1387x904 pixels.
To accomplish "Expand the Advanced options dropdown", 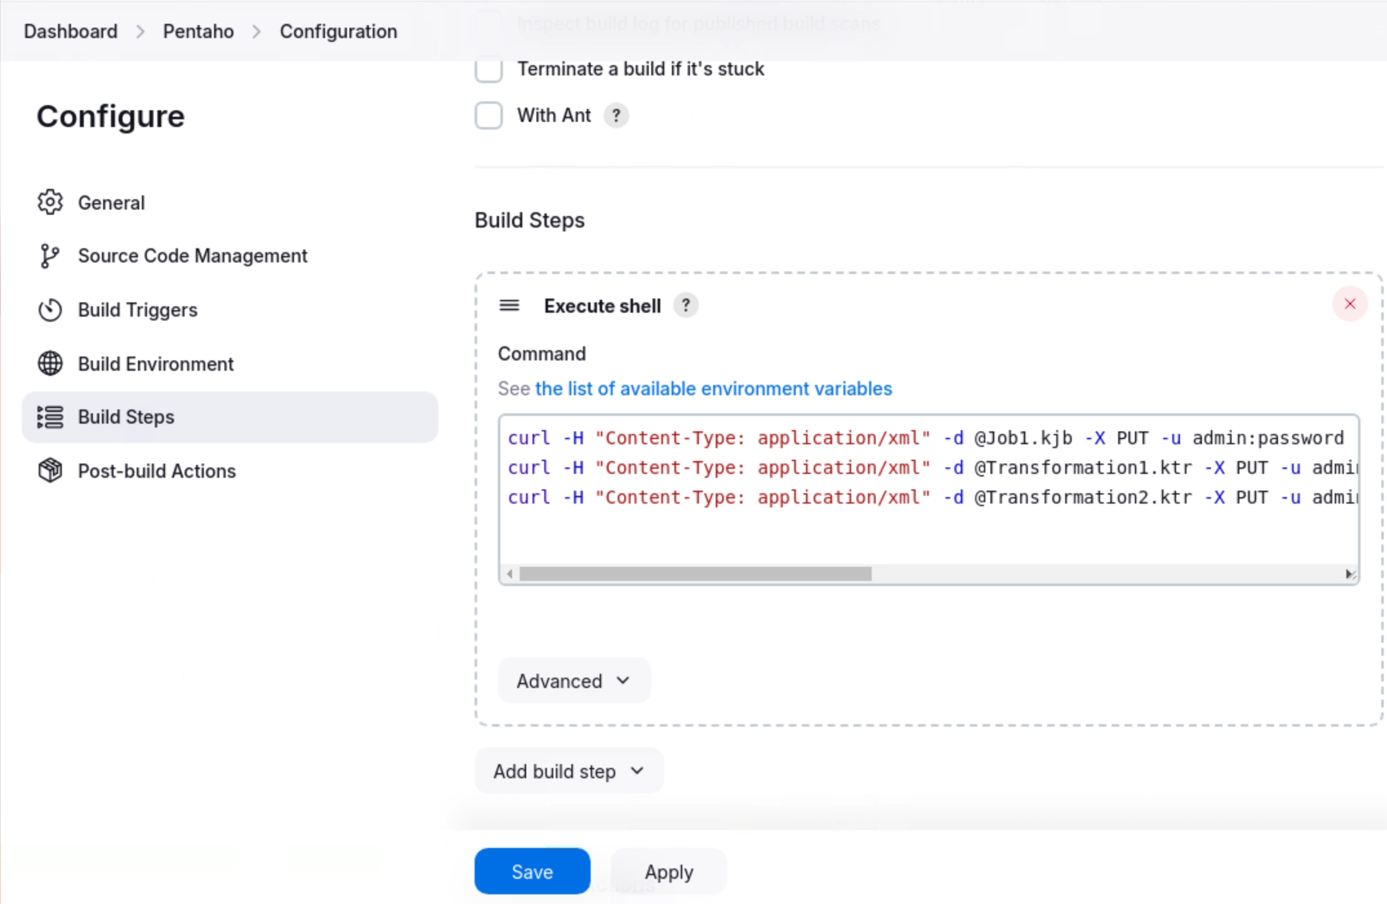I will pos(573,681).
